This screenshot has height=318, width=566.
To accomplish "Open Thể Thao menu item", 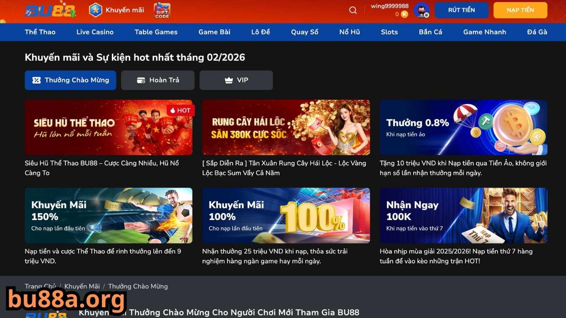I will click(40, 32).
